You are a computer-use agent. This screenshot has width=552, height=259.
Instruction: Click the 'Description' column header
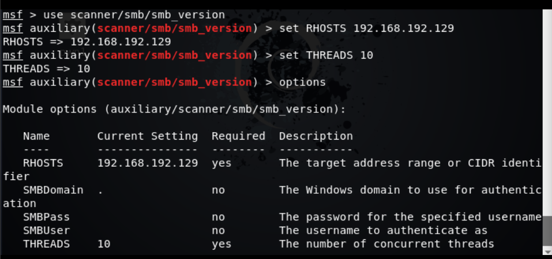point(316,136)
